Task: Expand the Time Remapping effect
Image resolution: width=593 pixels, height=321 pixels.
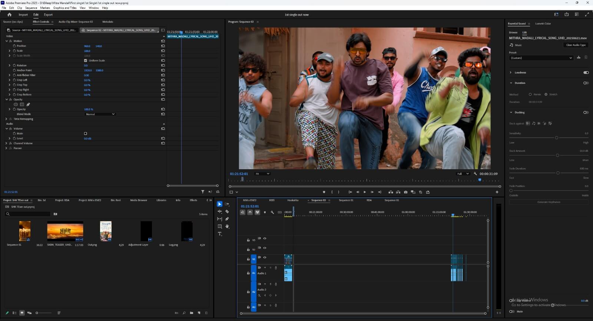Action: [x=6, y=119]
